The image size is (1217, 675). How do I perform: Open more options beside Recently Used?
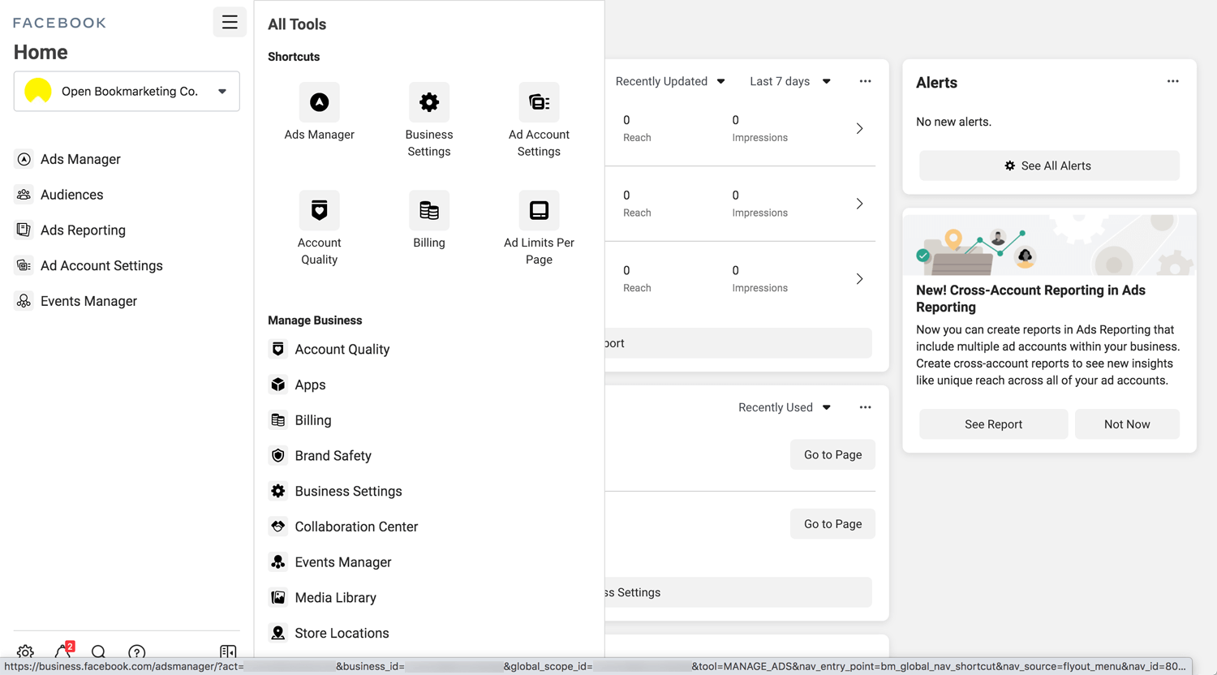pos(866,407)
